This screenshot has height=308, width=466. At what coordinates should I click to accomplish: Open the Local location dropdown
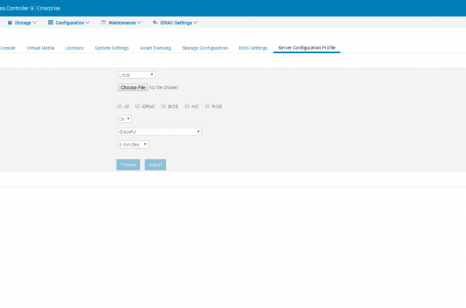click(136, 75)
